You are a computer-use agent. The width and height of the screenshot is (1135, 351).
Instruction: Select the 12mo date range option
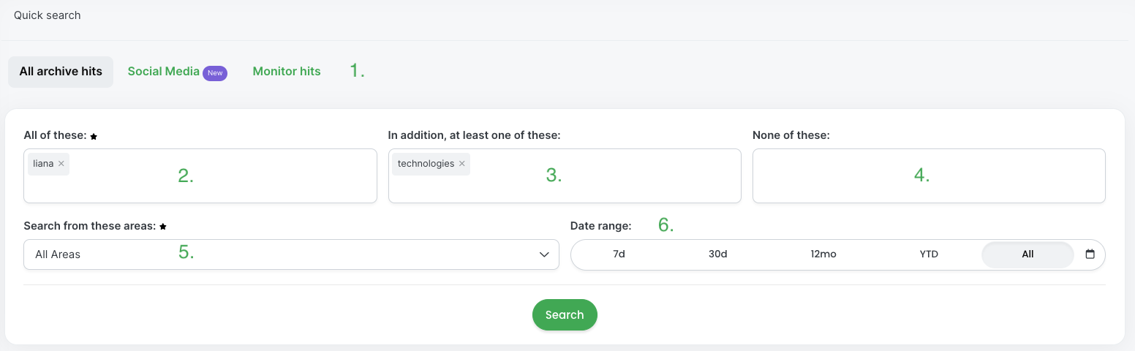coord(823,254)
